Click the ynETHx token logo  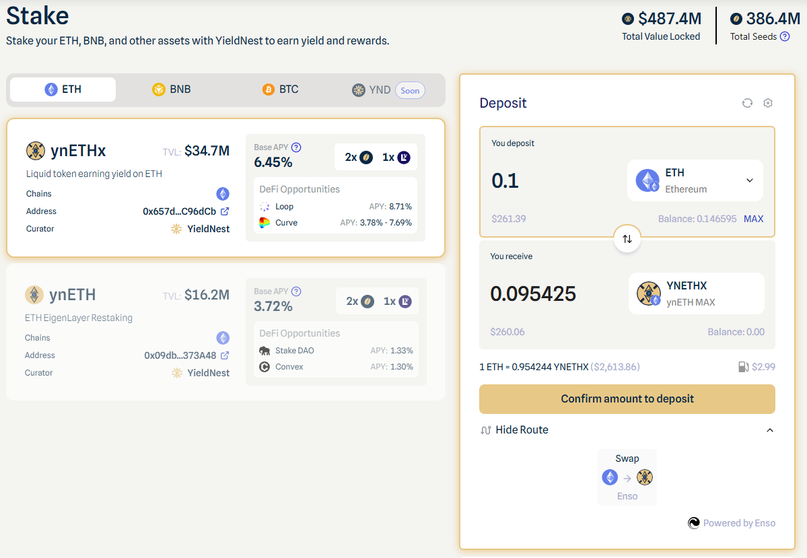(36, 151)
